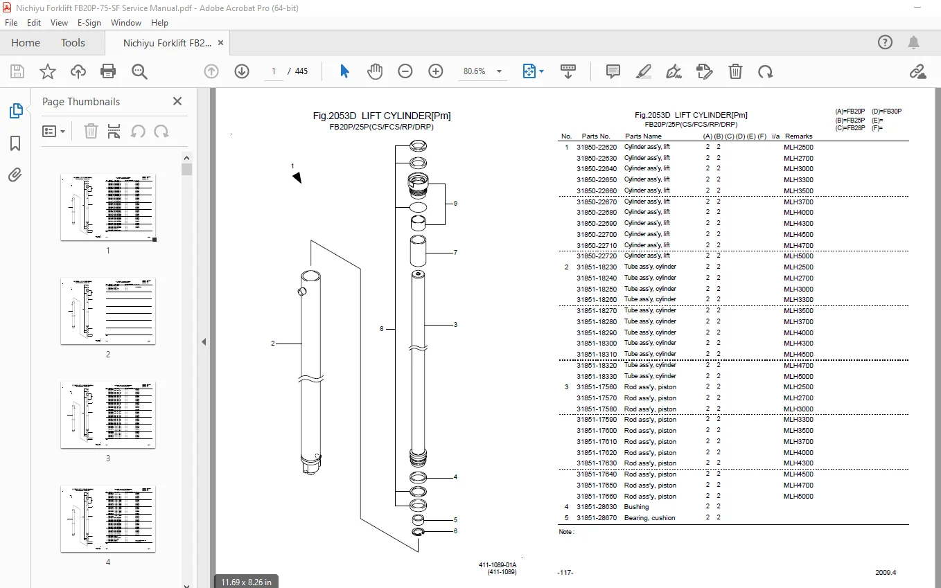The height and width of the screenshot is (588, 941).
Task: Print the document
Action: pyautogui.click(x=108, y=71)
